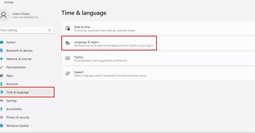Click the Bluetooth icon in sidebar

pos(1,51)
